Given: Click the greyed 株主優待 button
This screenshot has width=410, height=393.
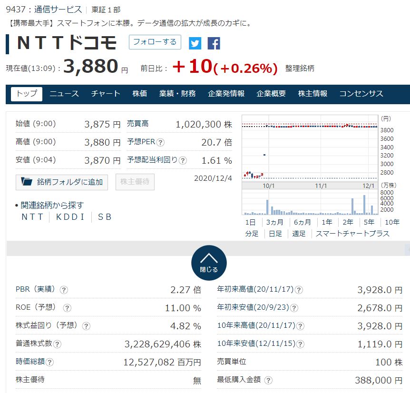Looking at the screenshot, I should (135, 182).
